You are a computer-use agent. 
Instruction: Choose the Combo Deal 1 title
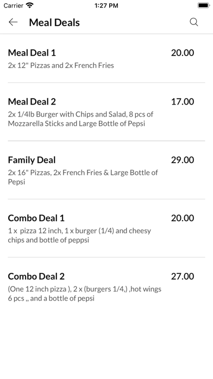[x=36, y=218]
